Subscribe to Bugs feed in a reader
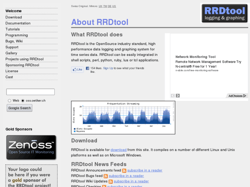Viewport: 250px width, 187px height. 126,176
